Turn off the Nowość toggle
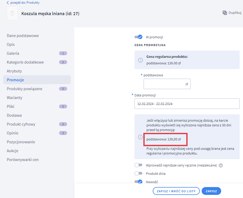 [x=138, y=182]
